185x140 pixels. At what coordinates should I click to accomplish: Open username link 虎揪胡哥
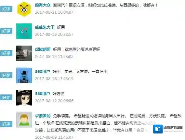pyautogui.click(x=43, y=49)
